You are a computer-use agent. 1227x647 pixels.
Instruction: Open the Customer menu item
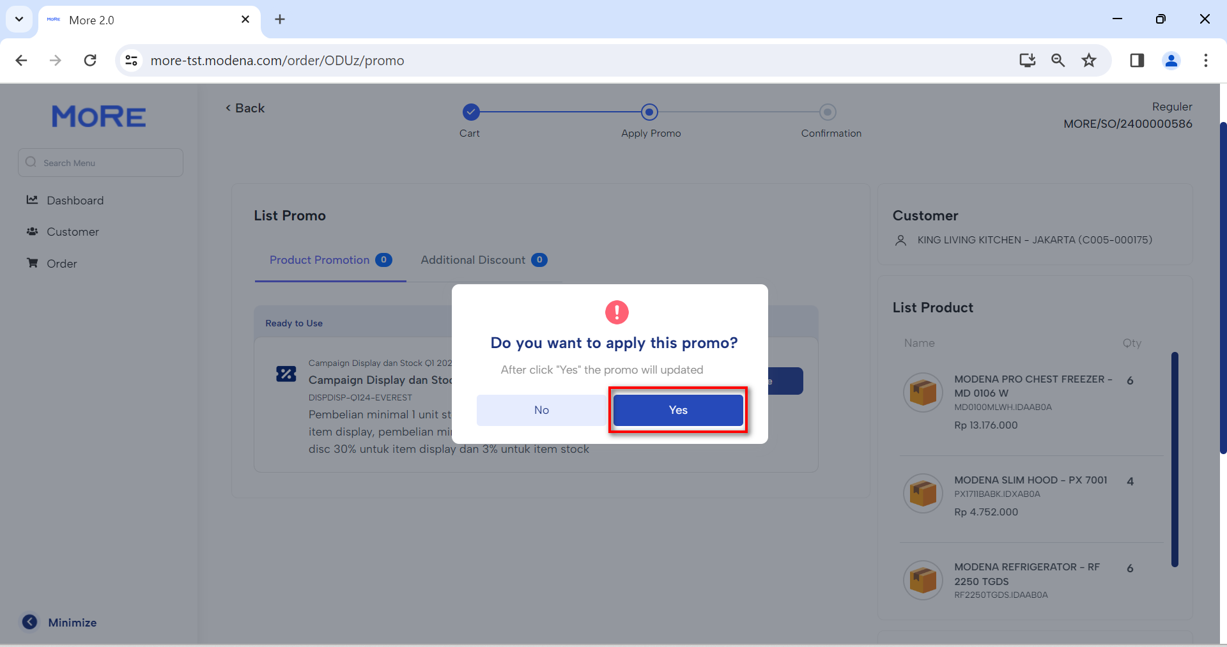coord(72,232)
